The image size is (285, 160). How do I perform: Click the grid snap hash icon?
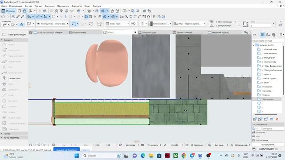click(53, 17)
